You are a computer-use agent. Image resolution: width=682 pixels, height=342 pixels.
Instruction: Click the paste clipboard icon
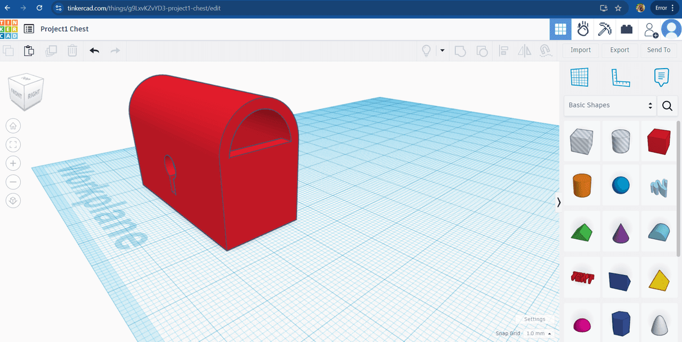coord(29,51)
